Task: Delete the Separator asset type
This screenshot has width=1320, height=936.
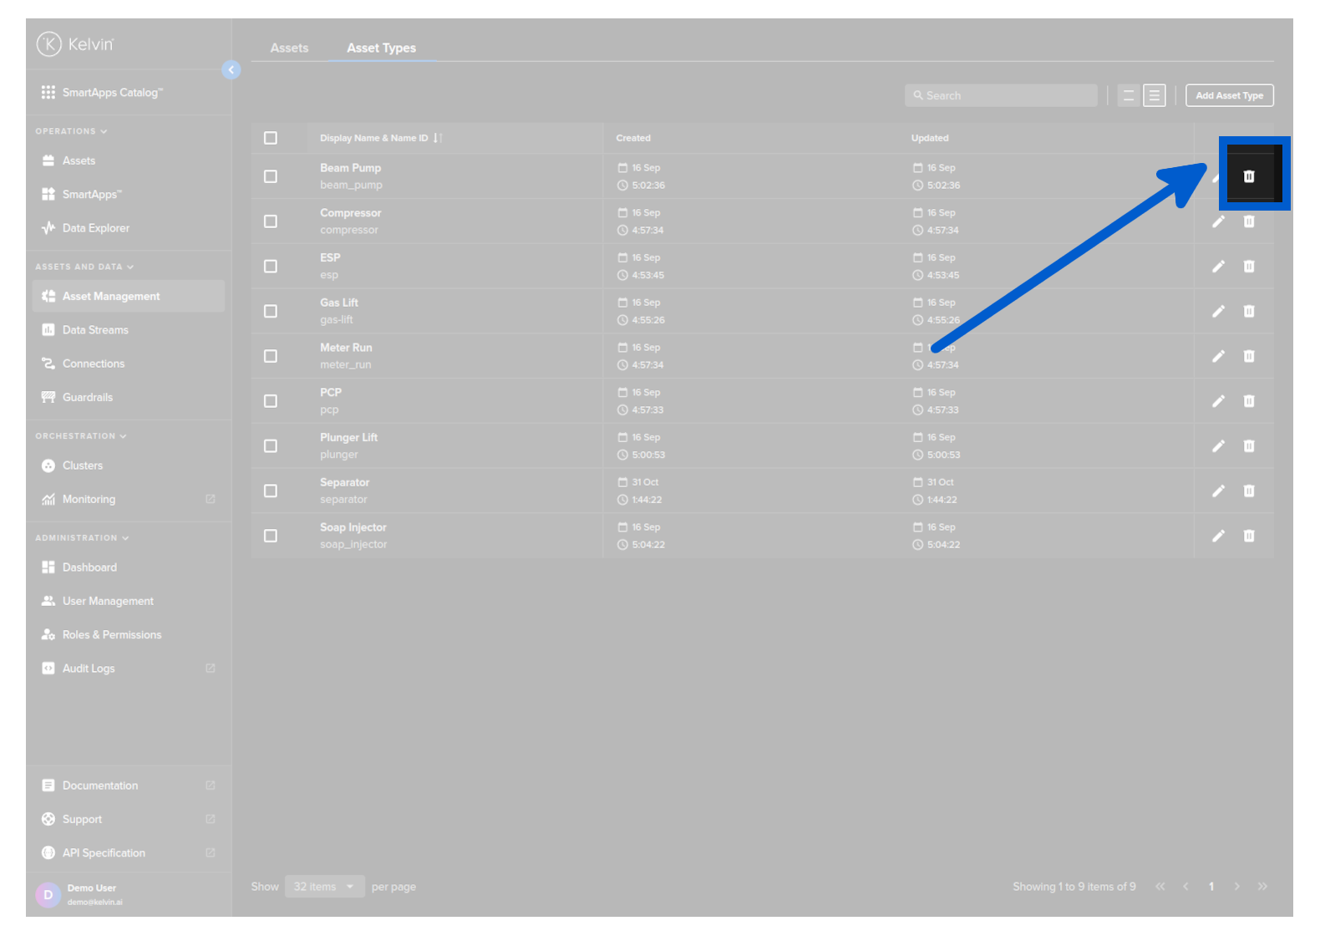Action: coord(1248,491)
